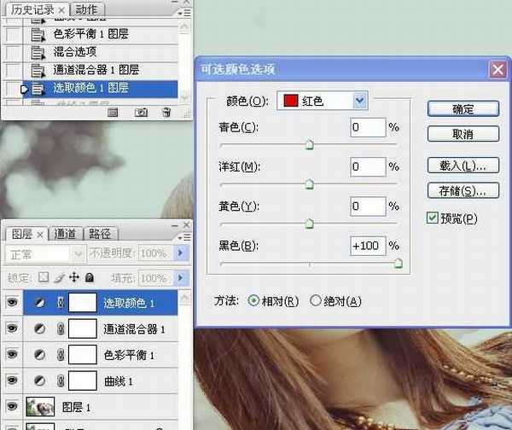The width and height of the screenshot is (512, 430).
Task: Switch to the 通道 tab
Action: pos(66,234)
